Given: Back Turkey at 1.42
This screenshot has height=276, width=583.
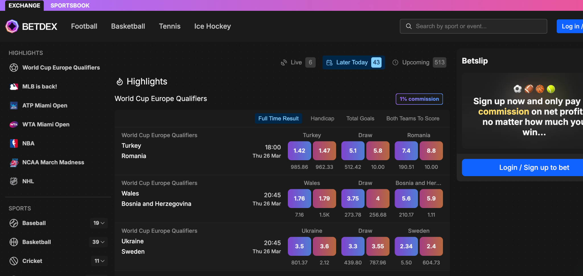Looking at the screenshot, I should [299, 151].
